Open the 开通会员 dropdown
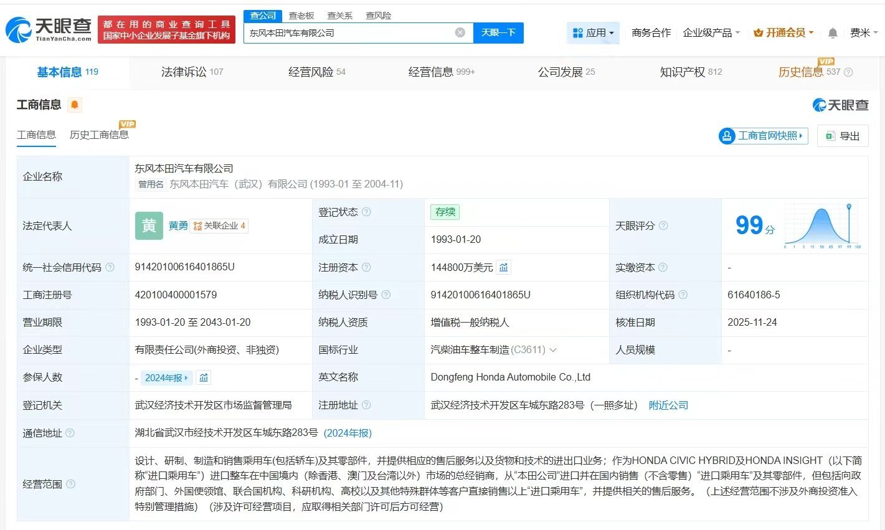The width and height of the screenshot is (885, 530). pos(783,32)
